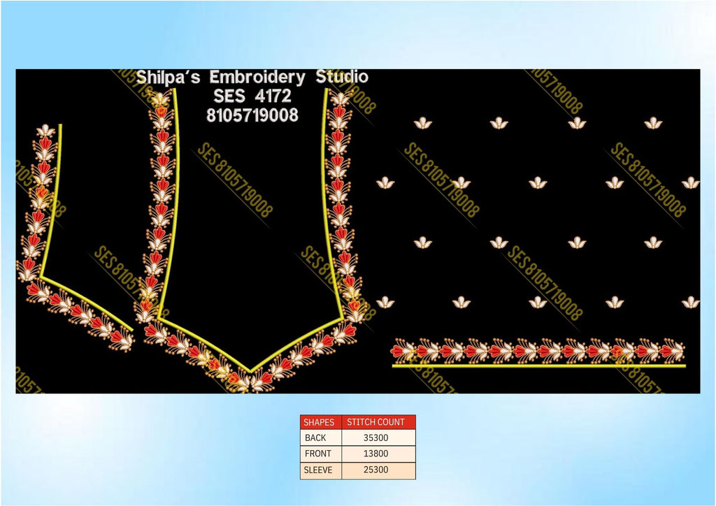Click the 'STITCH COUNT' table header cell
Image resolution: width=716 pixels, height=506 pixels.
point(378,422)
